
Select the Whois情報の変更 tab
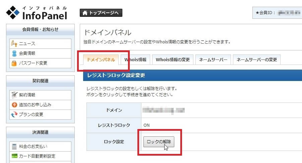coord(173,60)
